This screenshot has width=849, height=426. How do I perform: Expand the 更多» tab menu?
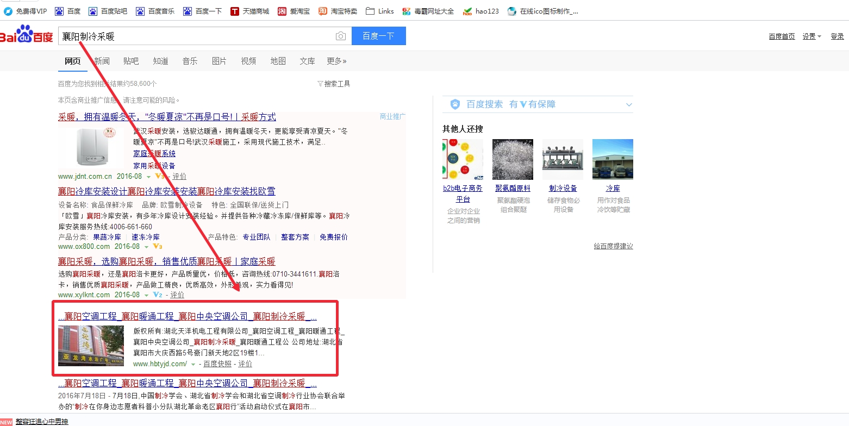[336, 61]
